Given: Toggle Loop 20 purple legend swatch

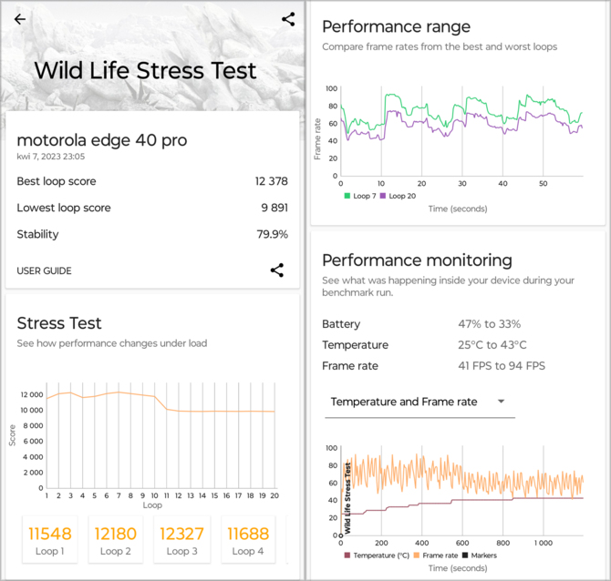Looking at the screenshot, I should [x=383, y=196].
